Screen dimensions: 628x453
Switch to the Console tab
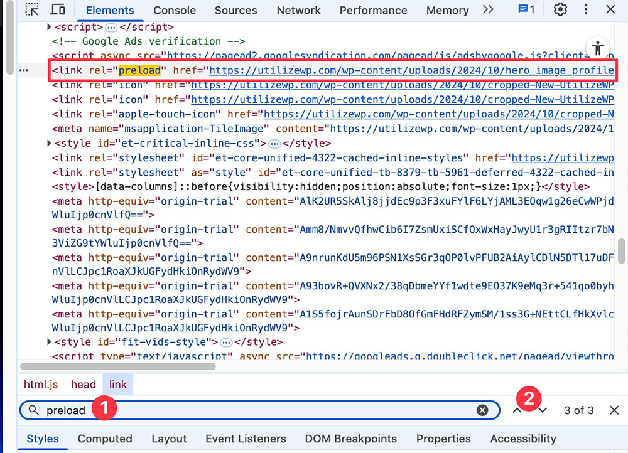click(x=175, y=11)
